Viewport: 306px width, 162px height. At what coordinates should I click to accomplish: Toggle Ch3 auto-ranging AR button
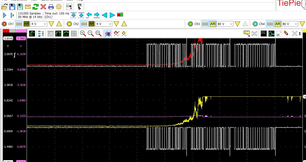click(213, 24)
